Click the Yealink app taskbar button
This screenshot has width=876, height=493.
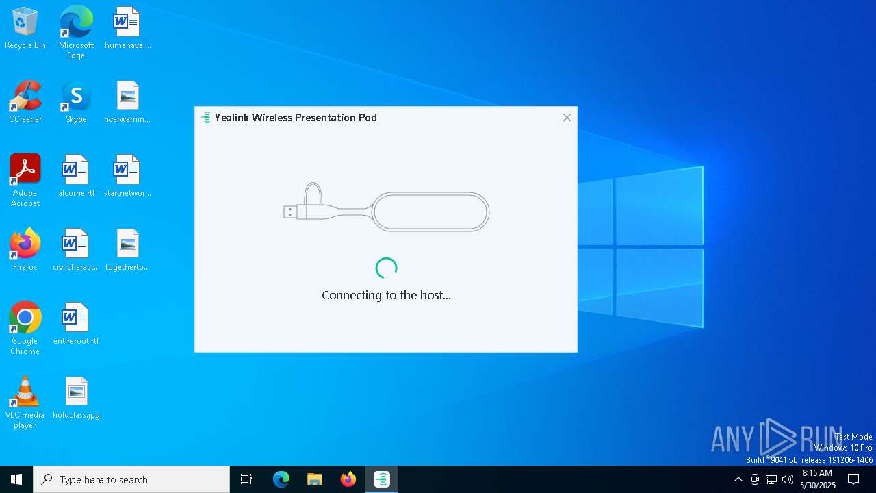click(382, 479)
